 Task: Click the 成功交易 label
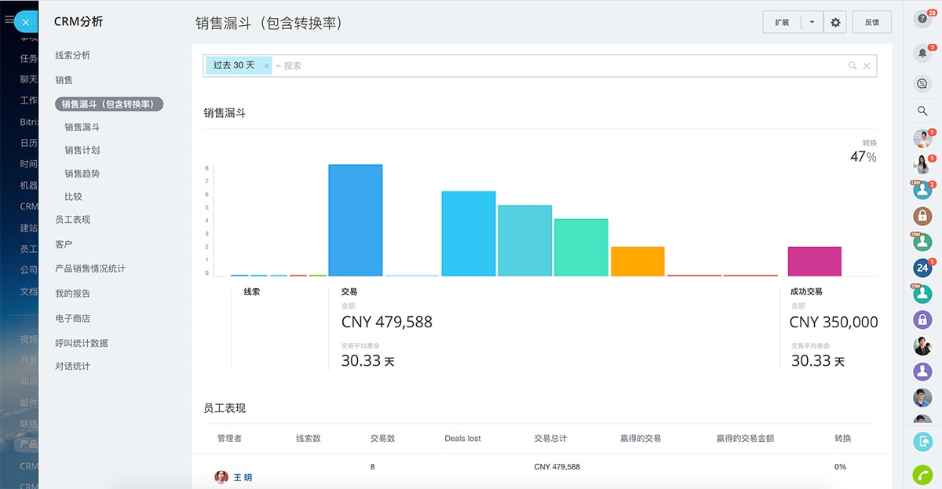point(806,291)
